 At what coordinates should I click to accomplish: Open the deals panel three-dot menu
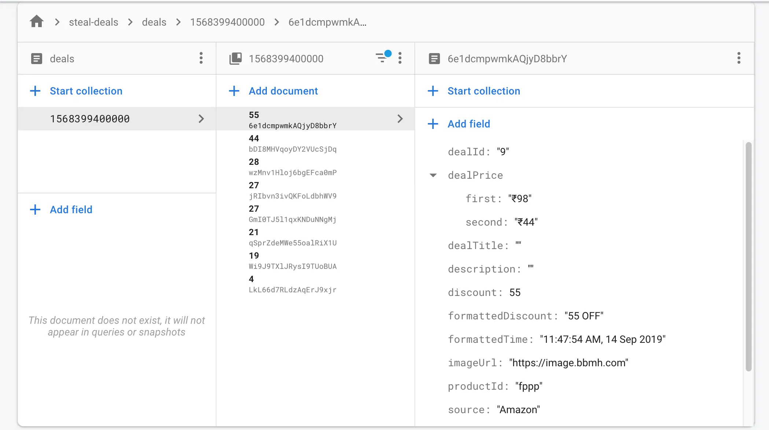tap(201, 58)
